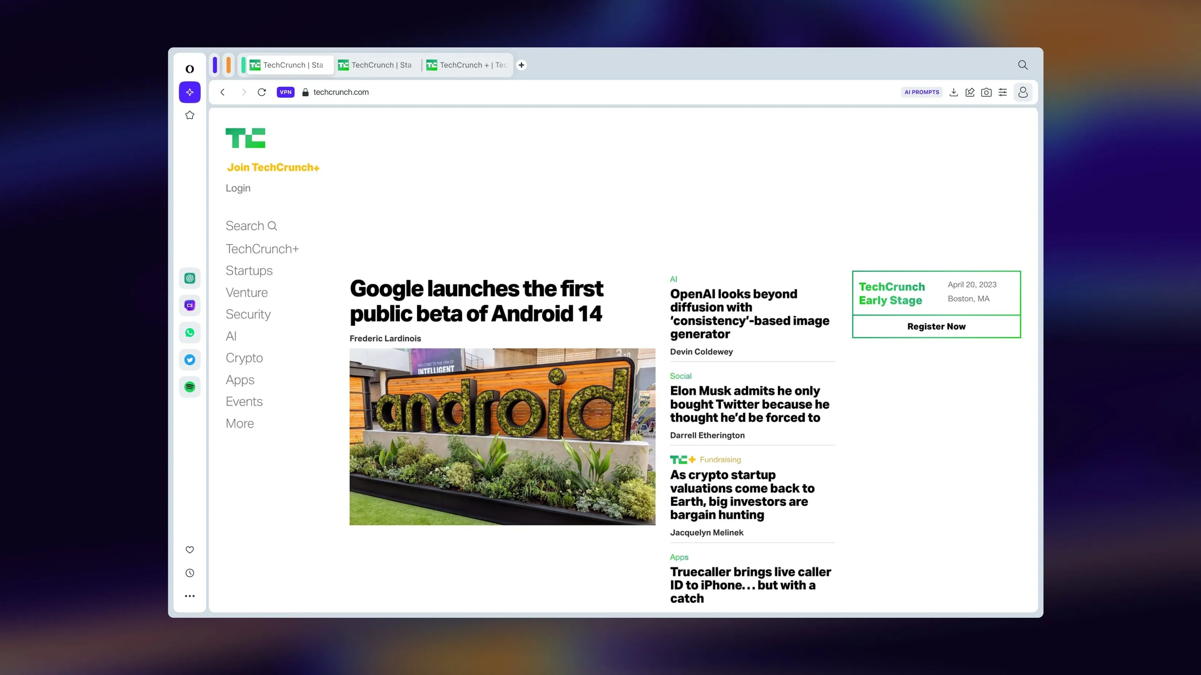Image resolution: width=1201 pixels, height=675 pixels.
Task: Launch WhatsApp from the sidebar
Action: [x=190, y=333]
